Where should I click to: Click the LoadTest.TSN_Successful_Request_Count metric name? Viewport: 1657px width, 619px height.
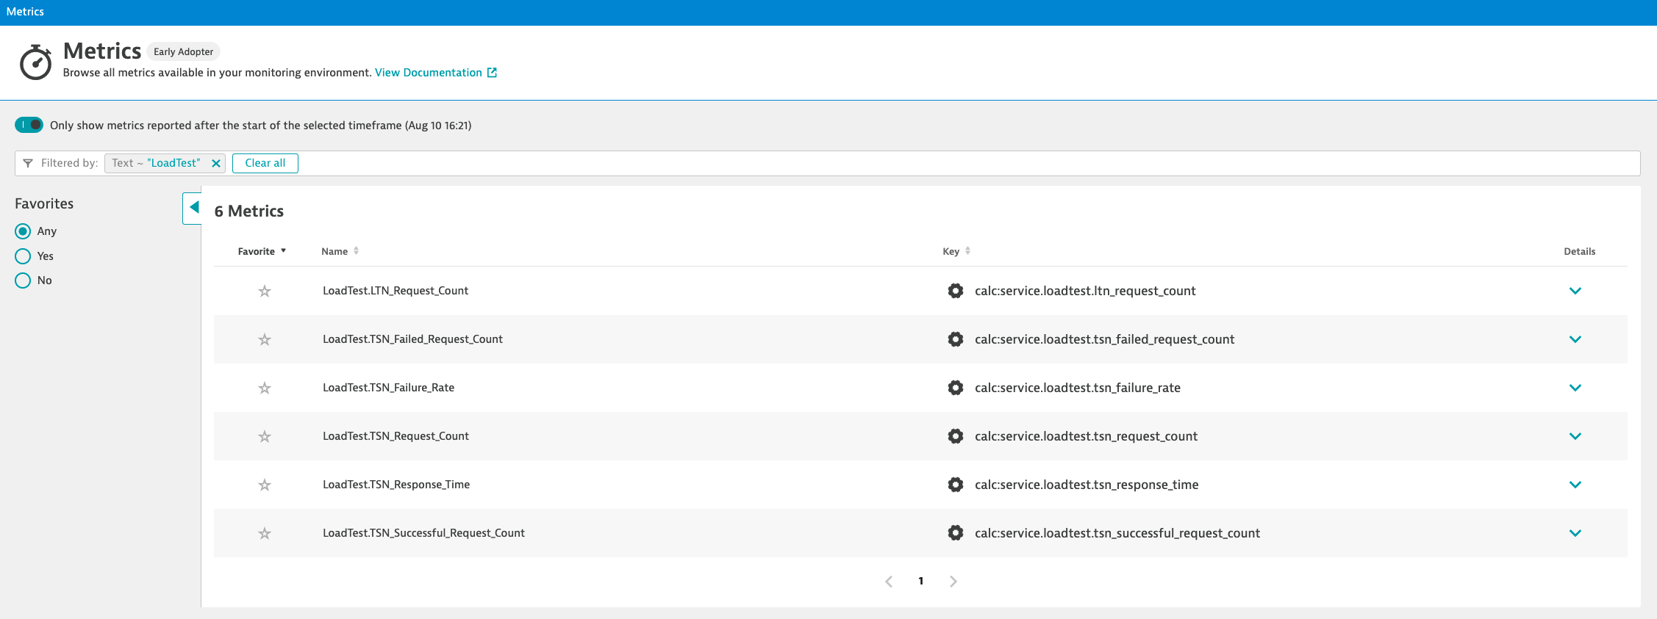tap(423, 533)
